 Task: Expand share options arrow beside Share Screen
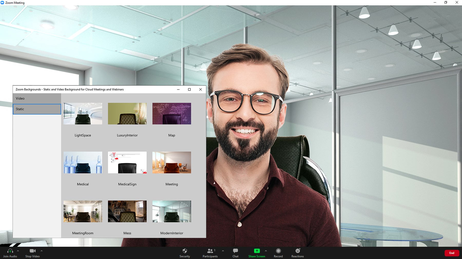(x=266, y=251)
